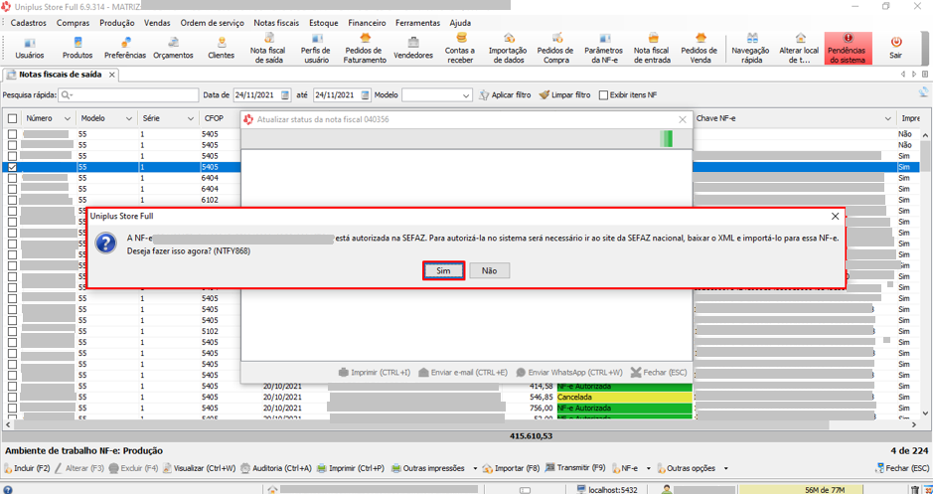The height and width of the screenshot is (494, 933).
Task: Open the Vendas menu
Action: [x=157, y=23]
